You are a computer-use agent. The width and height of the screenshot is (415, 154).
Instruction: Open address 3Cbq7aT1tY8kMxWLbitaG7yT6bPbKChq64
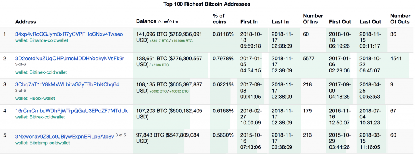pyautogui.click(x=67, y=84)
